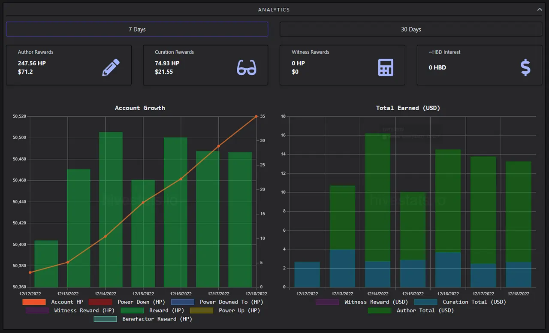549x333 pixels.
Task: Toggle the Benefactor Reward (HP) legend item
Action: [x=143, y=319]
